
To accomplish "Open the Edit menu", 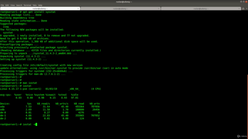I will 7,5.
